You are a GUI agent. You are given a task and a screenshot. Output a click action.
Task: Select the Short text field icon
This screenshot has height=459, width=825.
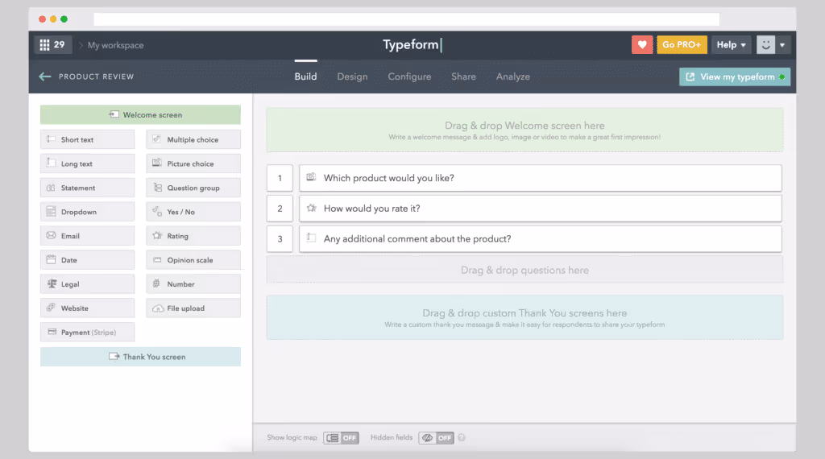[x=51, y=139]
